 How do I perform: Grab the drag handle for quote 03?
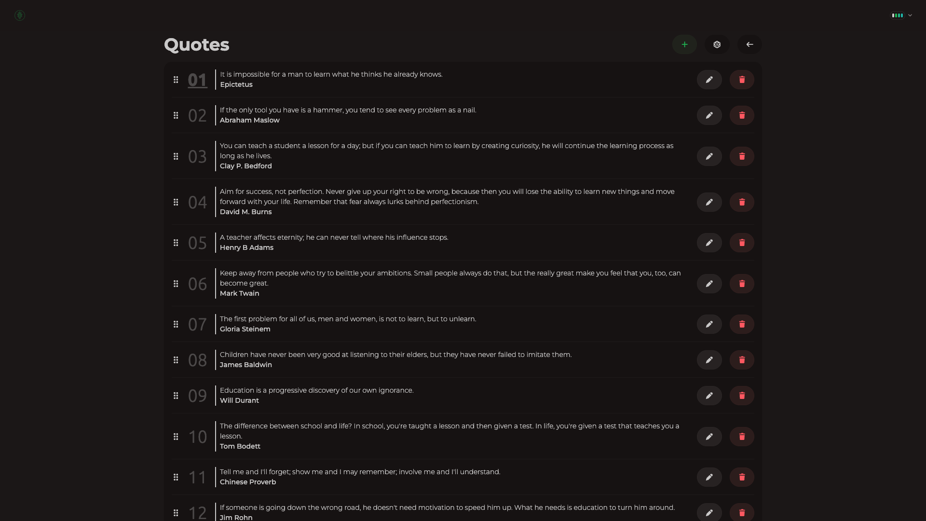click(176, 156)
